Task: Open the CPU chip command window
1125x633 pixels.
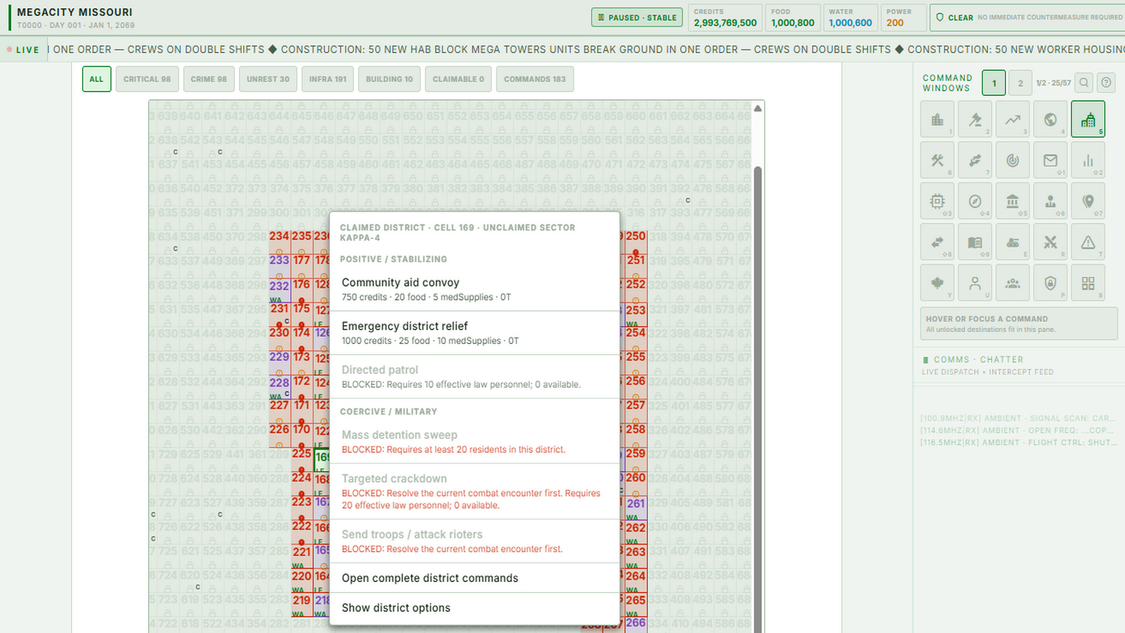Action: pos(937,201)
